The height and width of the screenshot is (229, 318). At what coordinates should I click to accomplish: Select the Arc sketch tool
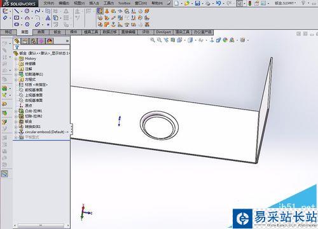point(27,18)
